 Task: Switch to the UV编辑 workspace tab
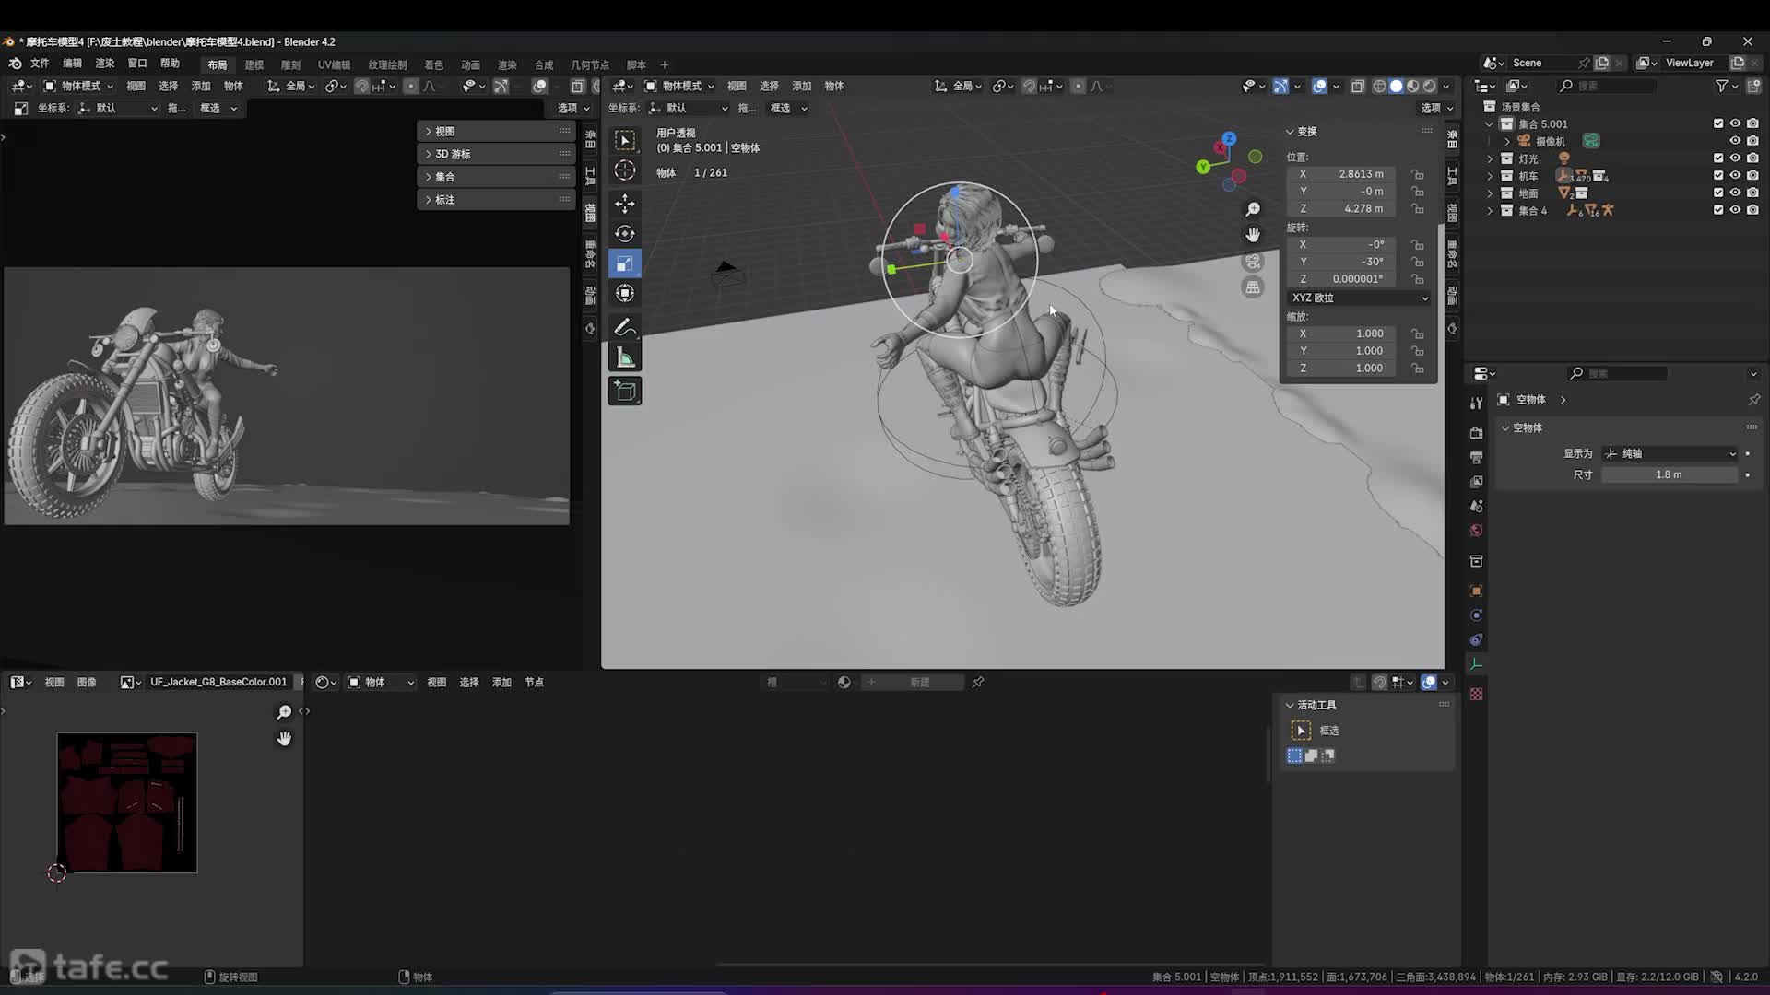coord(334,65)
